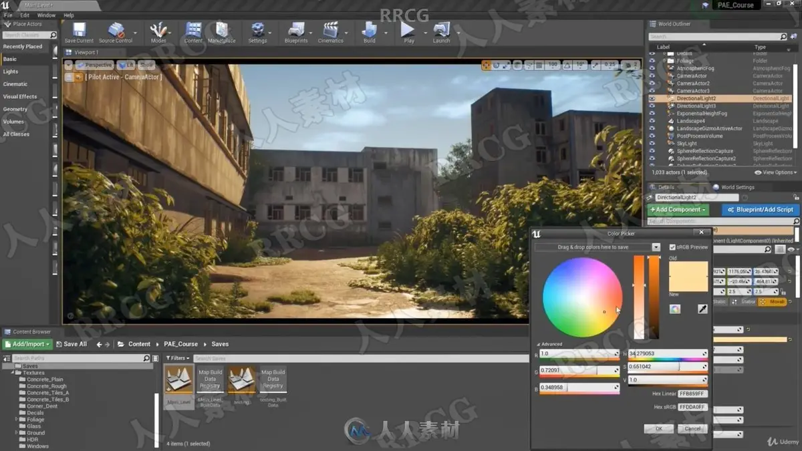This screenshot has width=802, height=451.
Task: Open the Cinematics clapperboard icon
Action: pyautogui.click(x=330, y=32)
